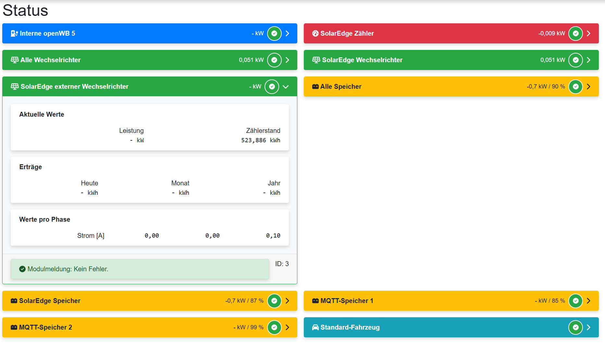Click the status checkmark on MQTT-Speicher 2
The height and width of the screenshot is (350, 605).
(x=274, y=327)
